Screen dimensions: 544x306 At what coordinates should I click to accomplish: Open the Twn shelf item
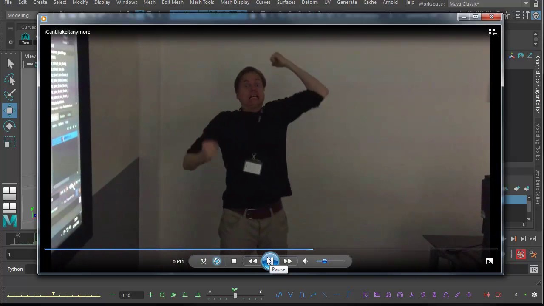(25, 38)
